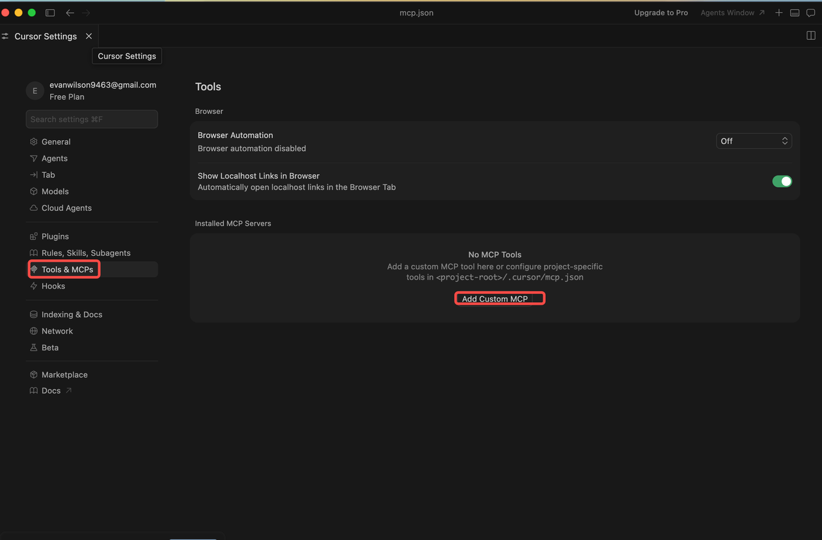The image size is (822, 540).
Task: Open Marketplace from the sidebar
Action: click(x=64, y=375)
